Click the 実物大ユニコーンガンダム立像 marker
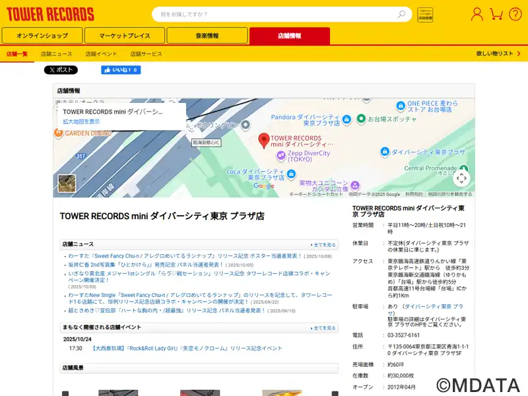528x396 pixels. click(x=355, y=185)
